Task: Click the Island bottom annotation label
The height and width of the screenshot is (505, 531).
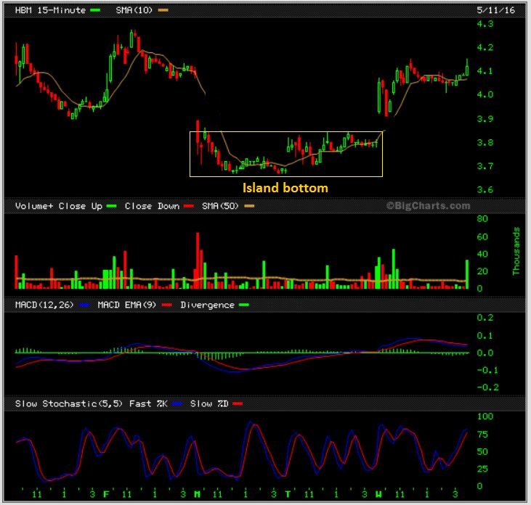Action: point(285,188)
